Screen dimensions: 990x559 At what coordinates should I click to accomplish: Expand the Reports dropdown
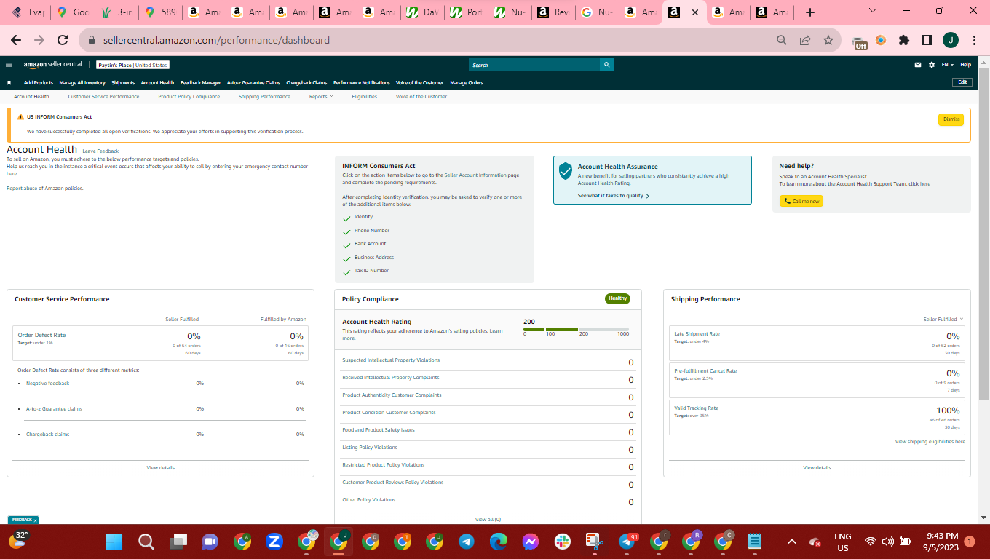[x=321, y=96]
